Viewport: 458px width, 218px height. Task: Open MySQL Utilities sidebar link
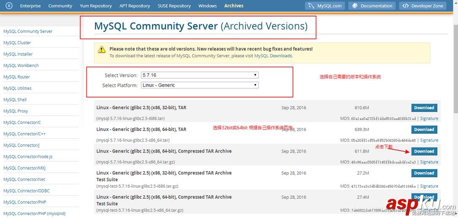[17, 88]
